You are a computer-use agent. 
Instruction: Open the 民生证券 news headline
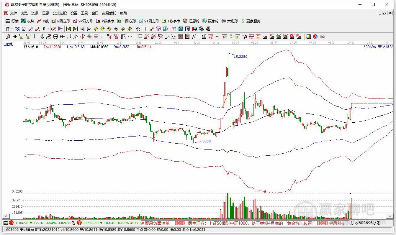coord(250,223)
